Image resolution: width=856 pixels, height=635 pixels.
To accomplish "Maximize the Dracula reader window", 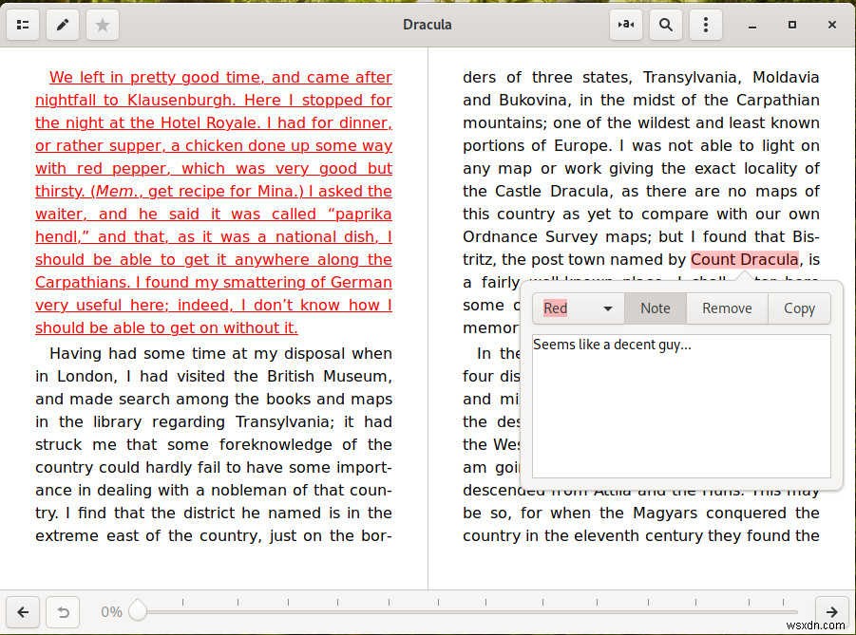I will click(792, 25).
